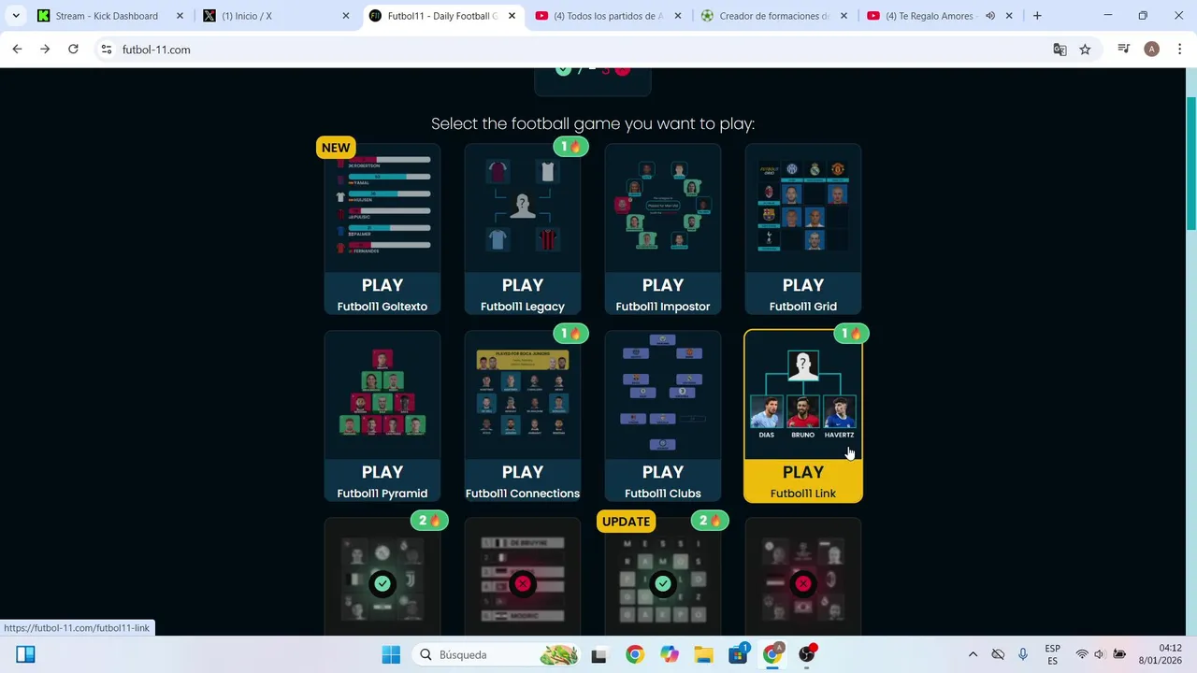Viewport: 1197px width, 673px height.
Task: Open Connections Boca Juniors preview image
Action: (x=523, y=394)
